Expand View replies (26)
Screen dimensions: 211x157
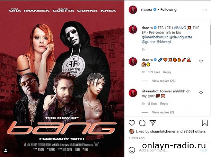click(x=164, y=81)
